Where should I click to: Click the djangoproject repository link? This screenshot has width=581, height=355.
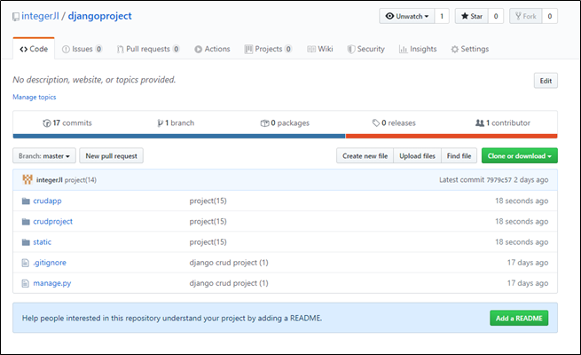(x=99, y=16)
